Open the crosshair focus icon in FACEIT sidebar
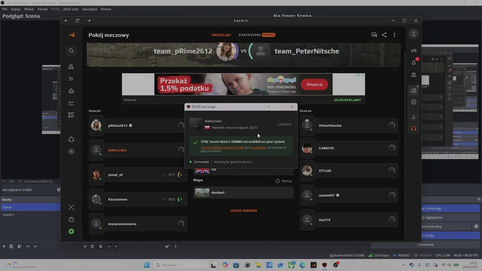The width and height of the screenshot is (482, 271). pyautogui.click(x=71, y=207)
